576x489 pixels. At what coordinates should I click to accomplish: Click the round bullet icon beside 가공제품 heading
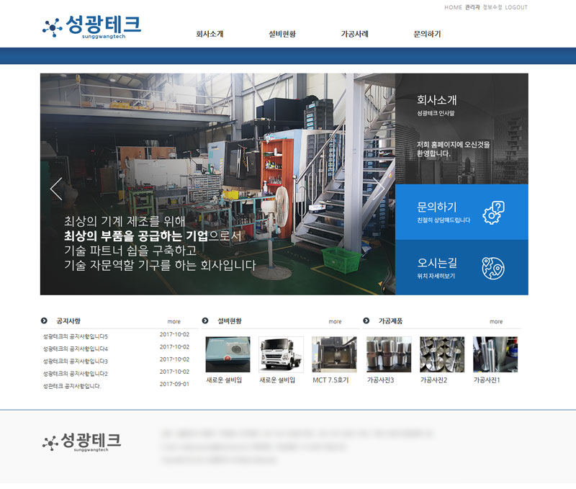click(366, 320)
